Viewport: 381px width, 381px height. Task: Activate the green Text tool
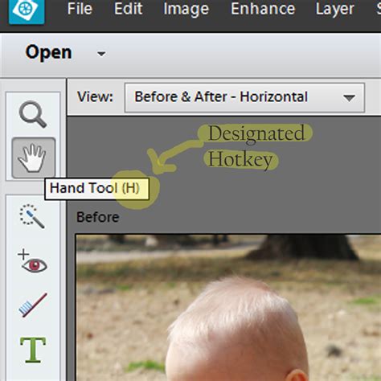click(x=33, y=350)
